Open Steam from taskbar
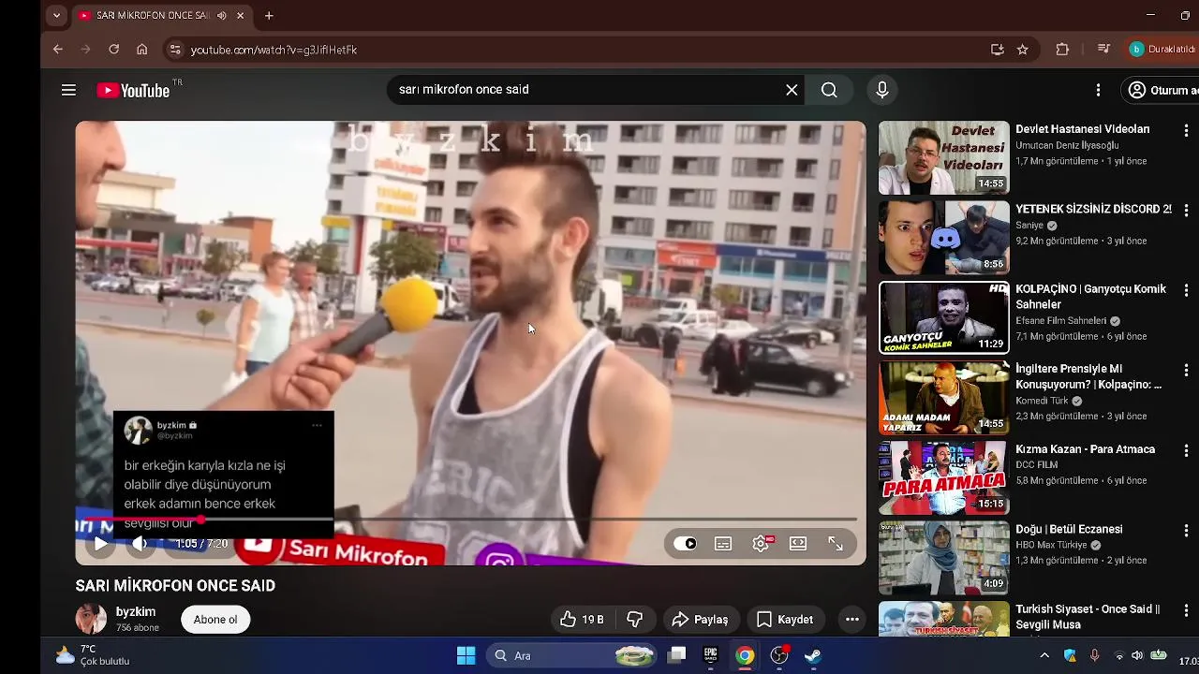 point(813,655)
